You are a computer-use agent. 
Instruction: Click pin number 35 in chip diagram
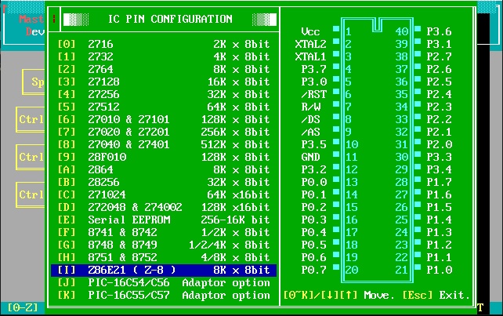[x=402, y=94]
